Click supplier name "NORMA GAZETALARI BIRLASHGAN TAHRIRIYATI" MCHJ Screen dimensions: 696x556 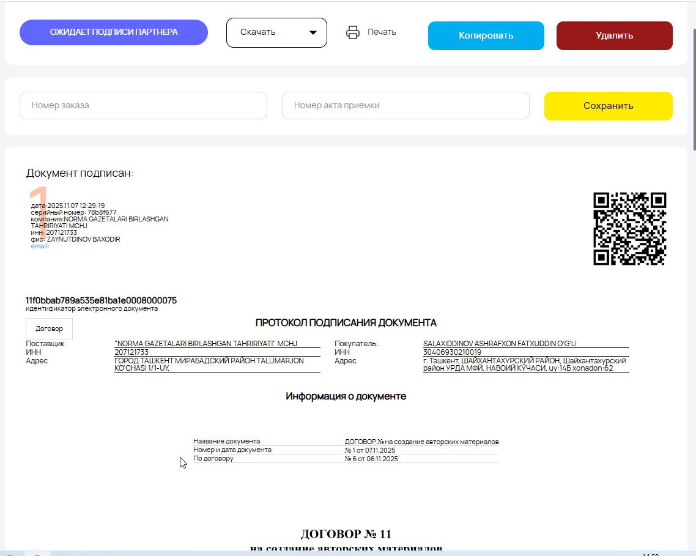[206, 343]
